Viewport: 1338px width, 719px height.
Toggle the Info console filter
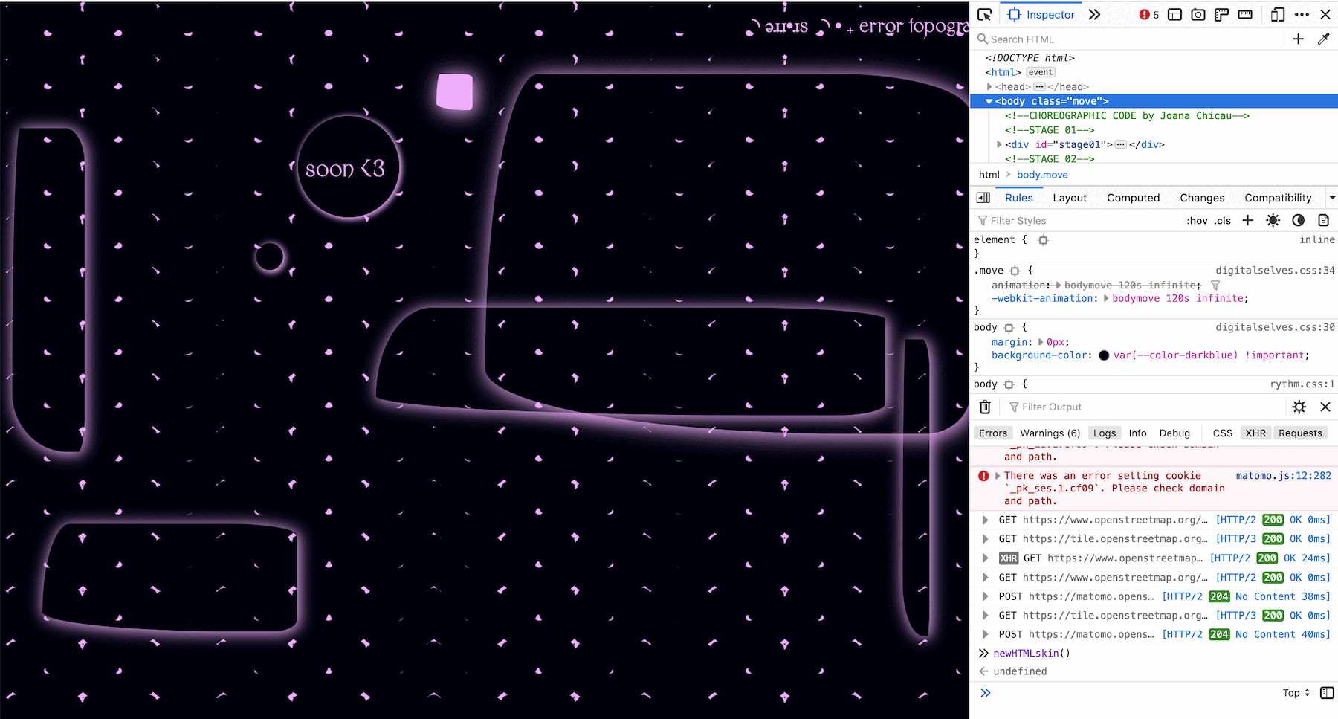[x=1137, y=433]
